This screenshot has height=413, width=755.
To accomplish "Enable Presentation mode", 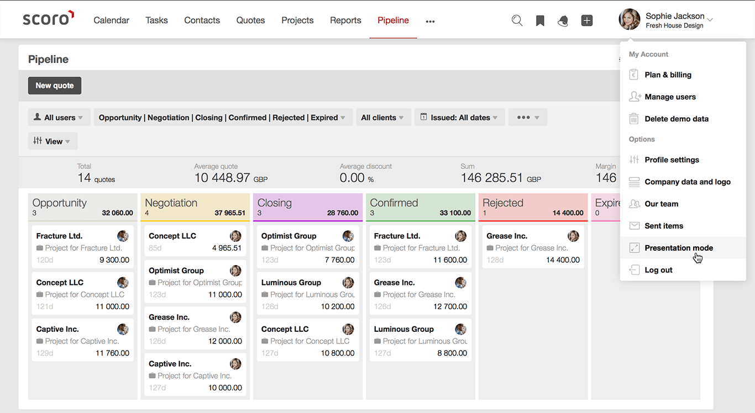I will tap(683, 248).
